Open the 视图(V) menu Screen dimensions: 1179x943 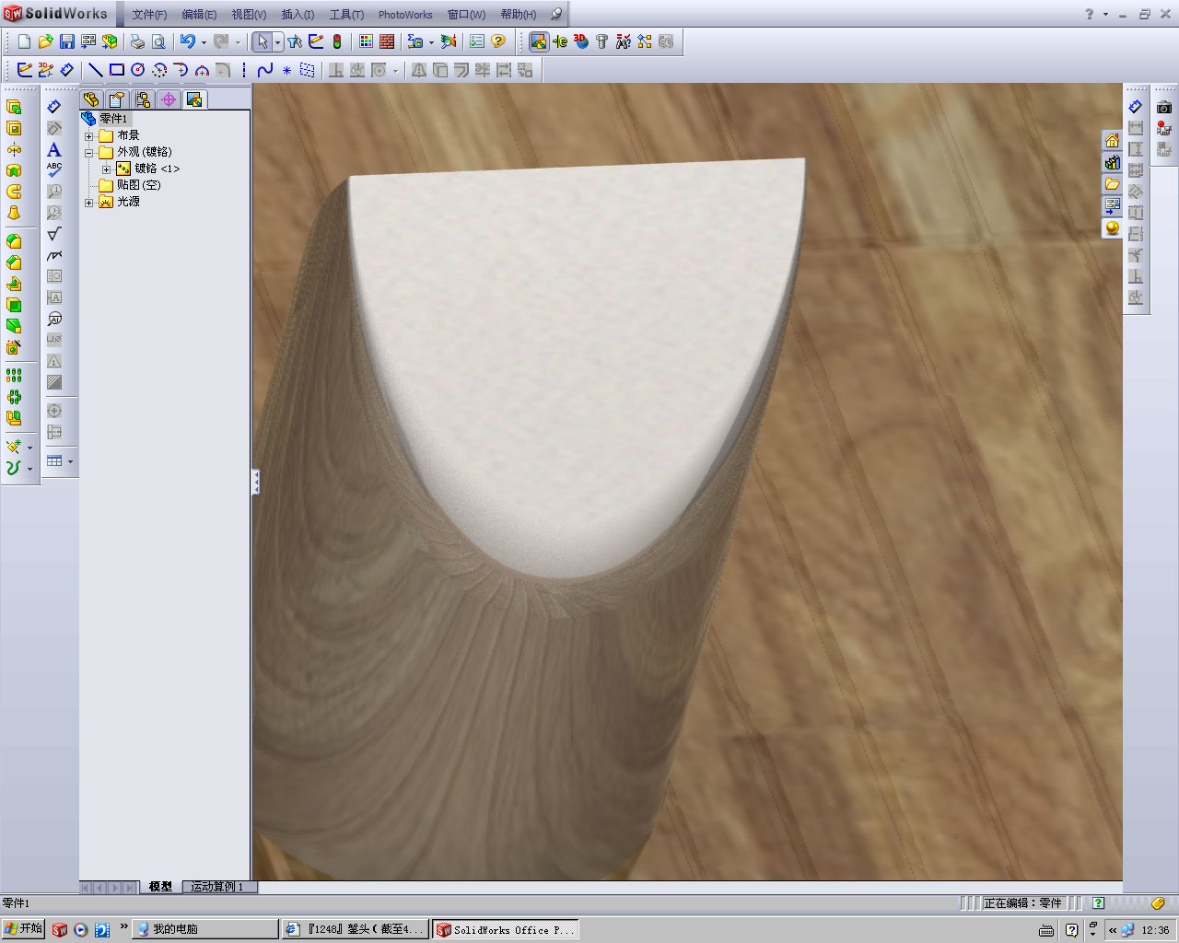[x=249, y=15]
